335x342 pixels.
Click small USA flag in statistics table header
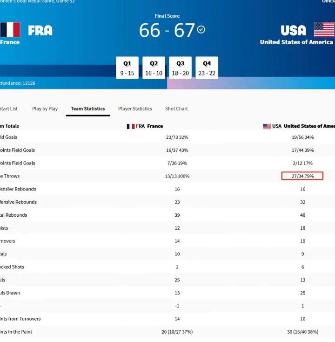267,126
